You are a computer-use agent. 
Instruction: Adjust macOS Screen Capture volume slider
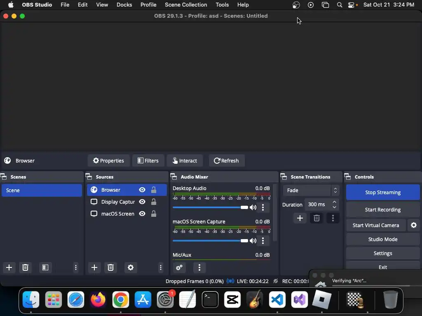[x=210, y=241]
